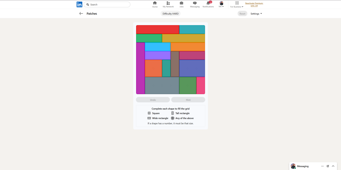The width and height of the screenshot is (341, 170).
Task: Select the teal patch top right
Action: point(192,30)
